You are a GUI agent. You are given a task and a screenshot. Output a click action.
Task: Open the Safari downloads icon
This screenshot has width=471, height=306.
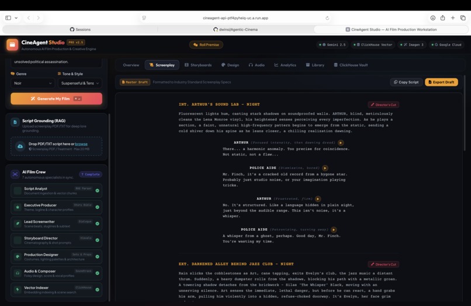point(432,18)
